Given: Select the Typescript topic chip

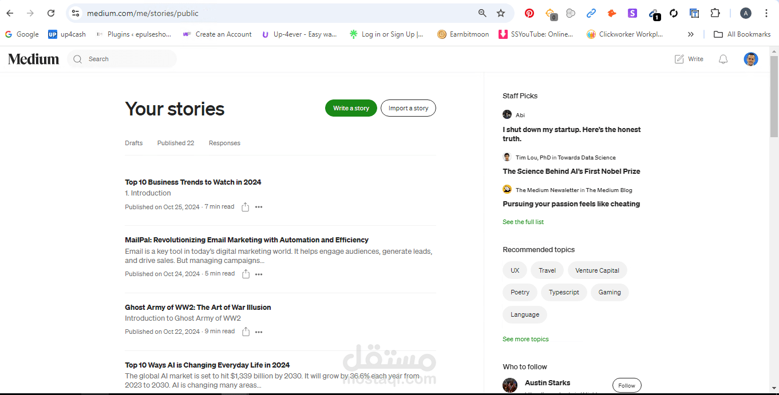Looking at the screenshot, I should (x=564, y=292).
